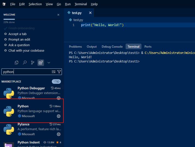Open the File menu

point(13,4)
